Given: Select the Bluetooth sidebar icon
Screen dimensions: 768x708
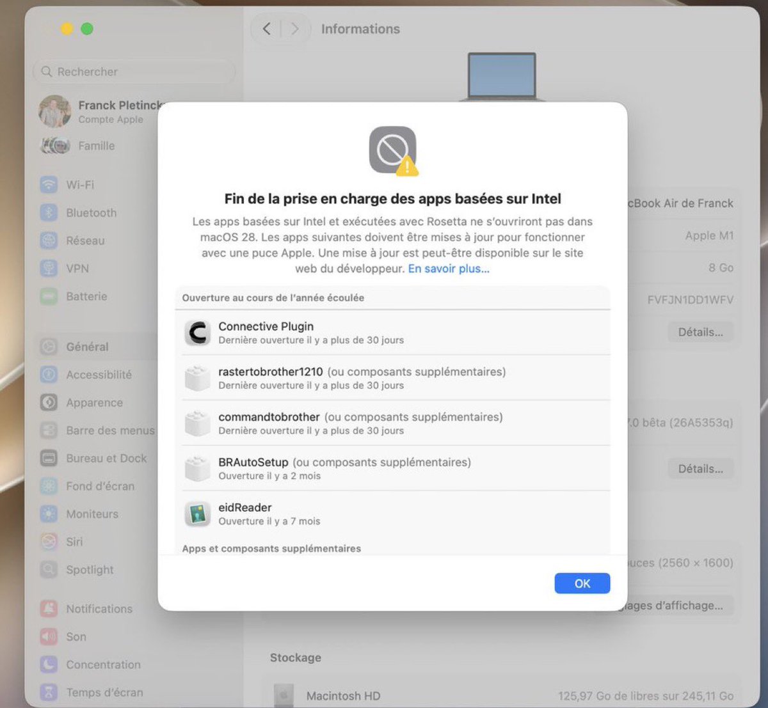Looking at the screenshot, I should coord(49,212).
